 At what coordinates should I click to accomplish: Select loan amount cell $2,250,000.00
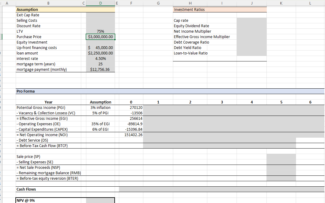(x=100, y=53)
